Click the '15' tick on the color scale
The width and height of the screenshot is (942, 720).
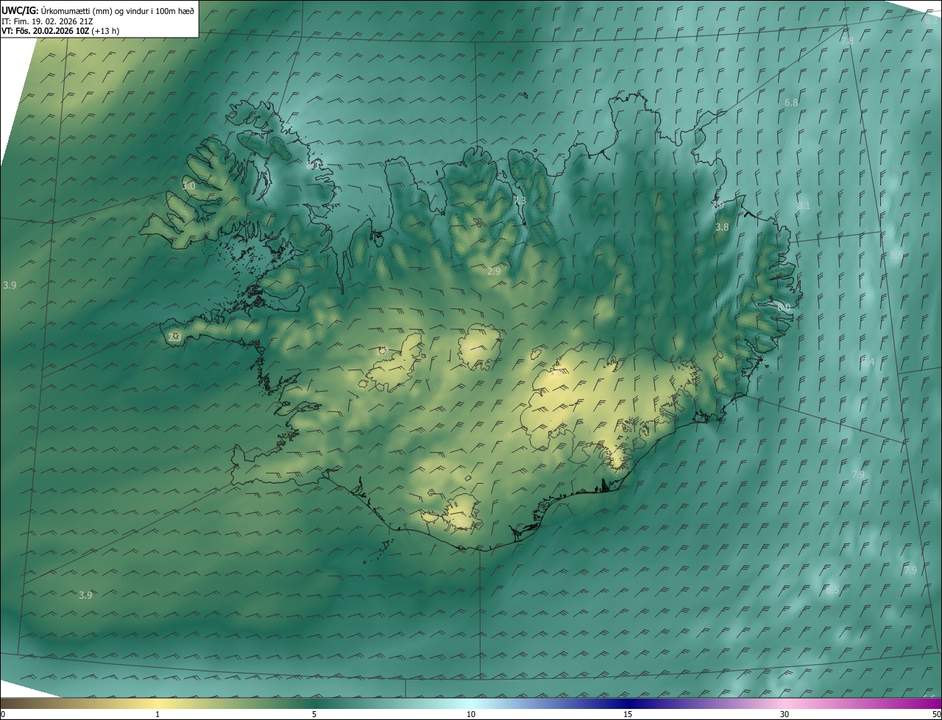point(628,714)
